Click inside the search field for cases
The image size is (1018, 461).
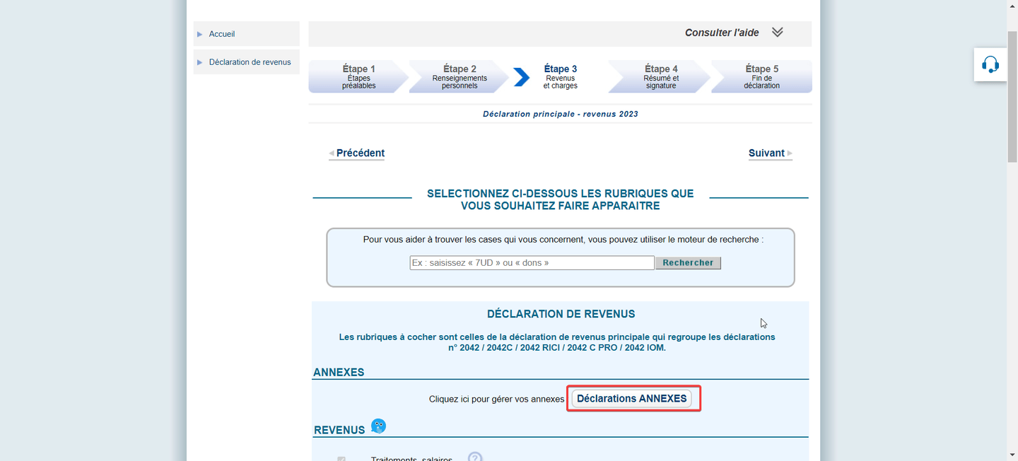click(532, 262)
